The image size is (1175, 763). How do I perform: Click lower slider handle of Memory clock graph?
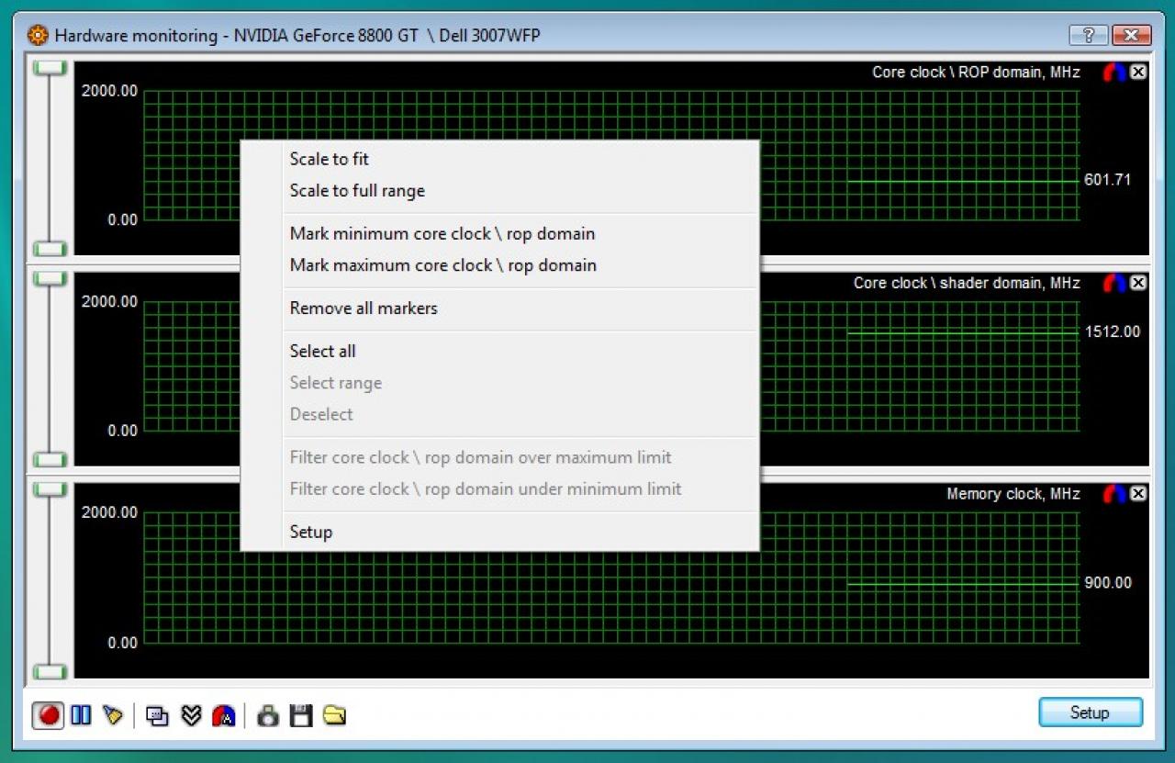pos(50,671)
